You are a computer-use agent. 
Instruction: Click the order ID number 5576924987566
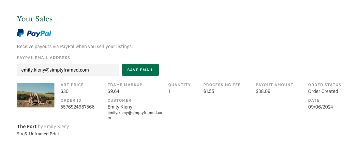click(x=77, y=107)
